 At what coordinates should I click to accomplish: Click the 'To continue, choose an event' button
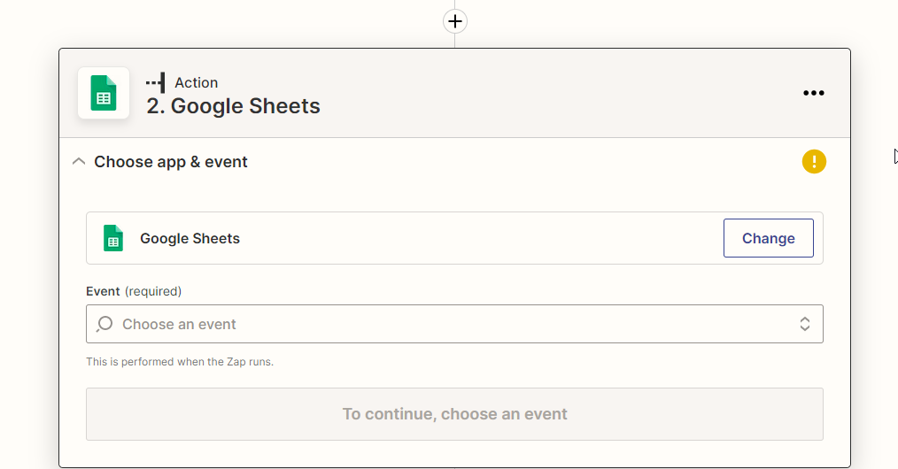click(454, 414)
